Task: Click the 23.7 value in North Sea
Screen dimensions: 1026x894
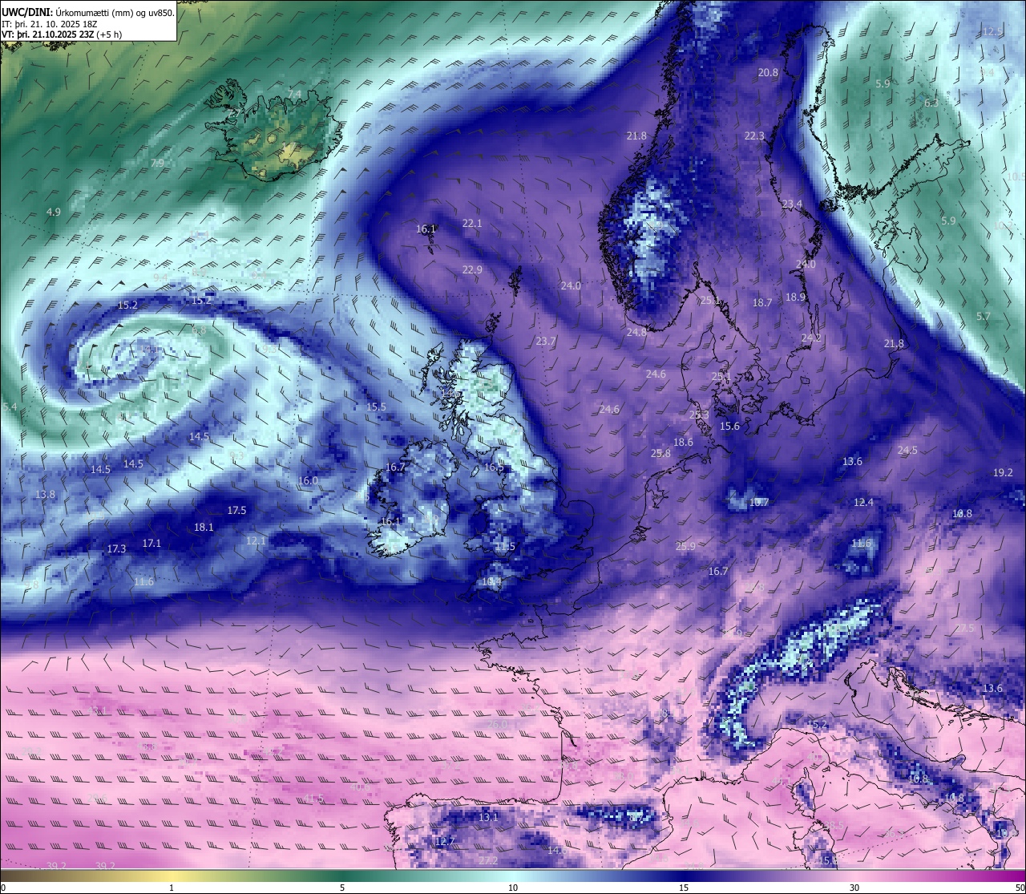Action: pos(546,342)
